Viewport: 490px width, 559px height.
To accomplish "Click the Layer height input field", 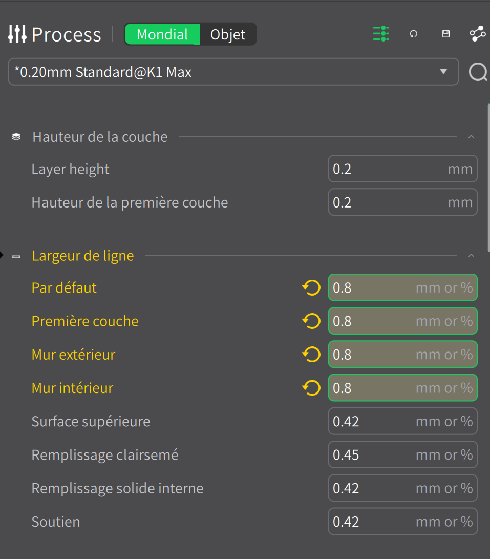I will [x=402, y=169].
